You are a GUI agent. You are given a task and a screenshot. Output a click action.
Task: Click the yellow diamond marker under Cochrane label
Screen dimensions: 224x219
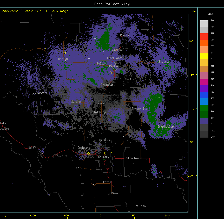coord(89,153)
